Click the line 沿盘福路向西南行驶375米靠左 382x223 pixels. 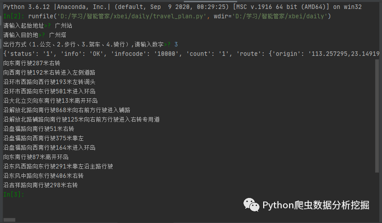tap(43, 138)
